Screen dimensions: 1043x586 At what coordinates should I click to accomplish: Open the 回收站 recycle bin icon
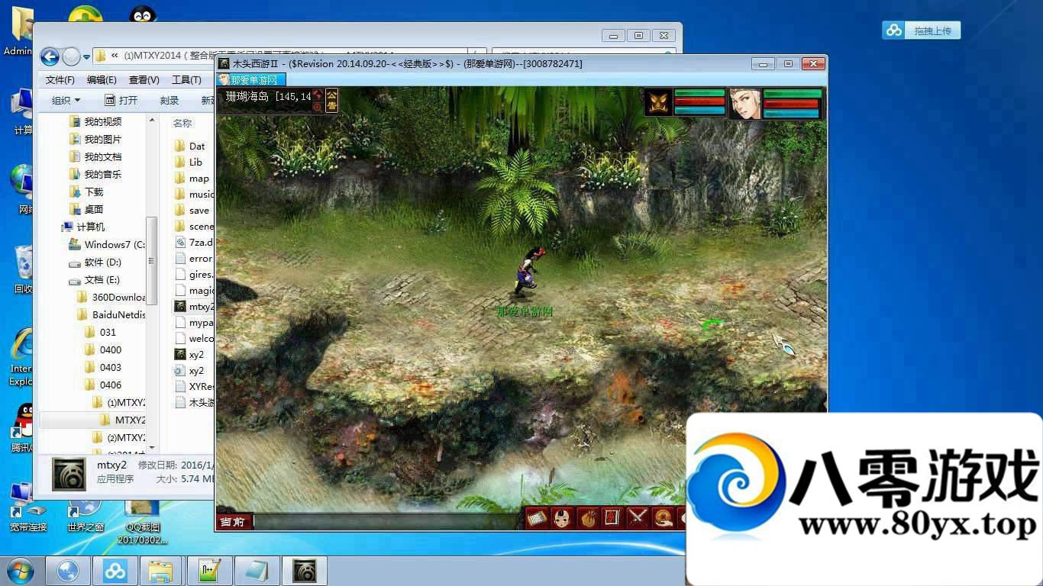(23, 269)
